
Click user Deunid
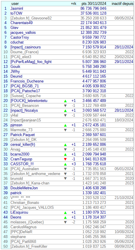pos(16,76)
